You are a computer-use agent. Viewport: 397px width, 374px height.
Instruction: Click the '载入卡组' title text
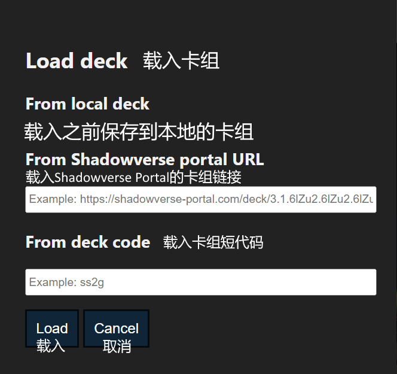tap(181, 61)
